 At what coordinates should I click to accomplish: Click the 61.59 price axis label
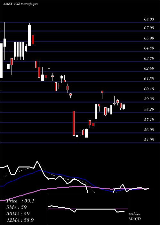tap(149, 78)
